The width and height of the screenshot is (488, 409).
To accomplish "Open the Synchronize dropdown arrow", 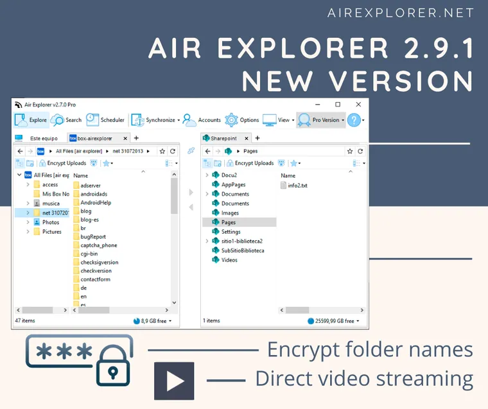I will 179,120.
